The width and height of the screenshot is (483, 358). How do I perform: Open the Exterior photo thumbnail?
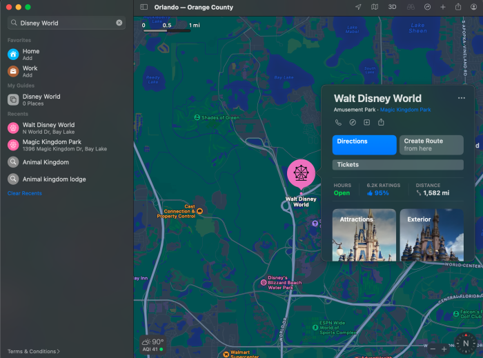pos(431,235)
